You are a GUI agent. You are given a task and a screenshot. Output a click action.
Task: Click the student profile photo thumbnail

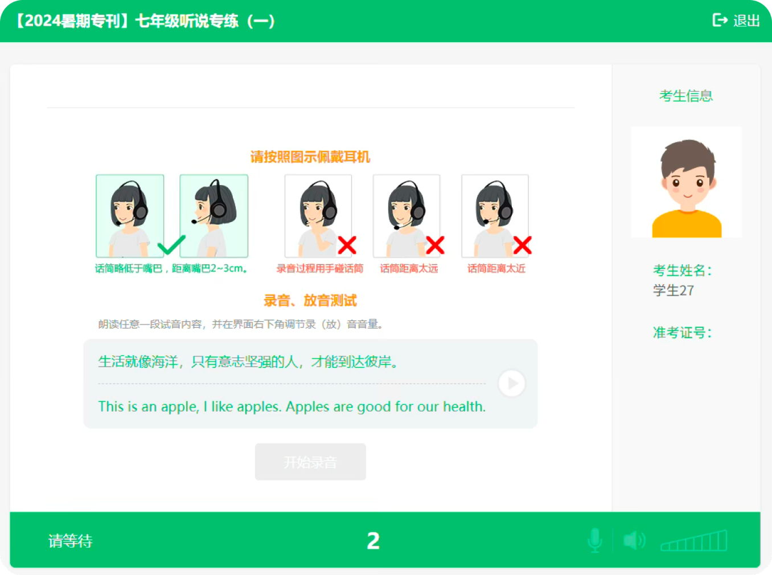685,182
